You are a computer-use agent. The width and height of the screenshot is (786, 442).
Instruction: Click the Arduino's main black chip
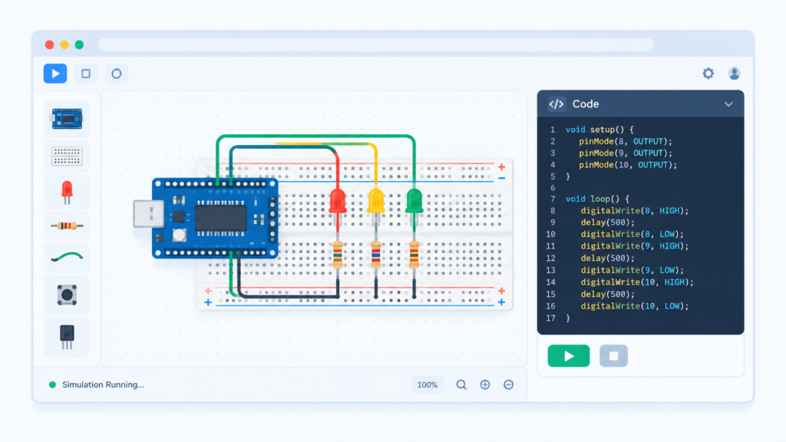220,219
